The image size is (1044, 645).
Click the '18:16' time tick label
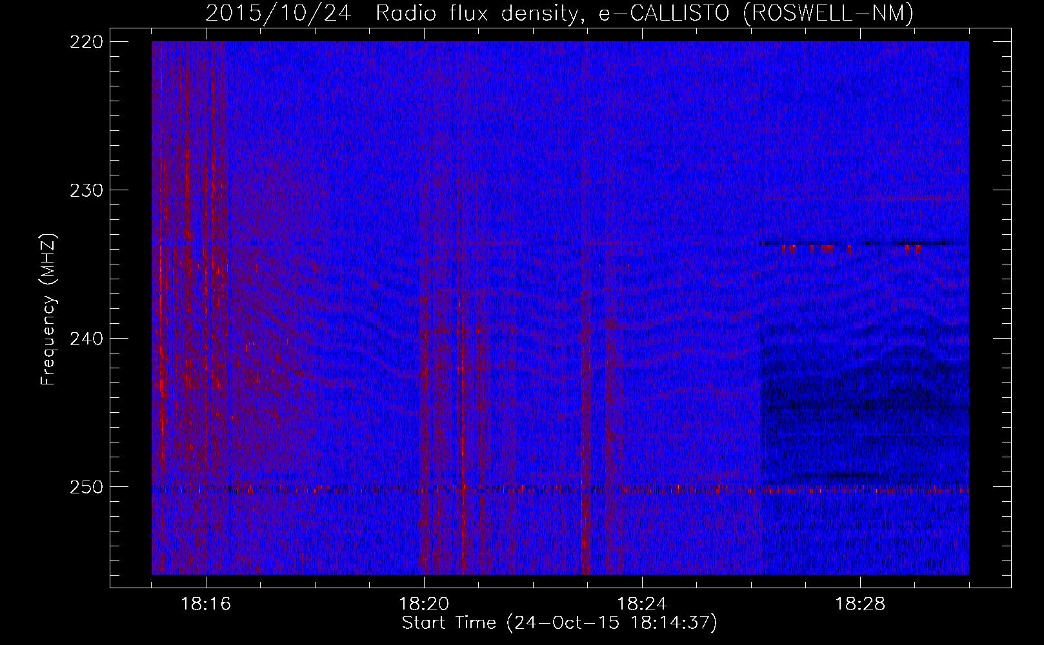[x=206, y=604]
